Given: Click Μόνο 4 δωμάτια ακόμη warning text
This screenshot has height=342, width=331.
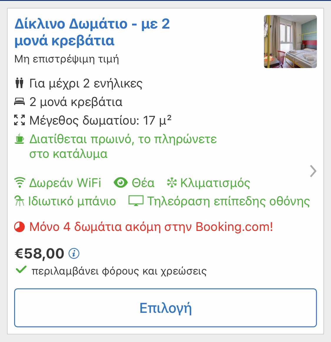Looking at the screenshot, I should tap(151, 227).
